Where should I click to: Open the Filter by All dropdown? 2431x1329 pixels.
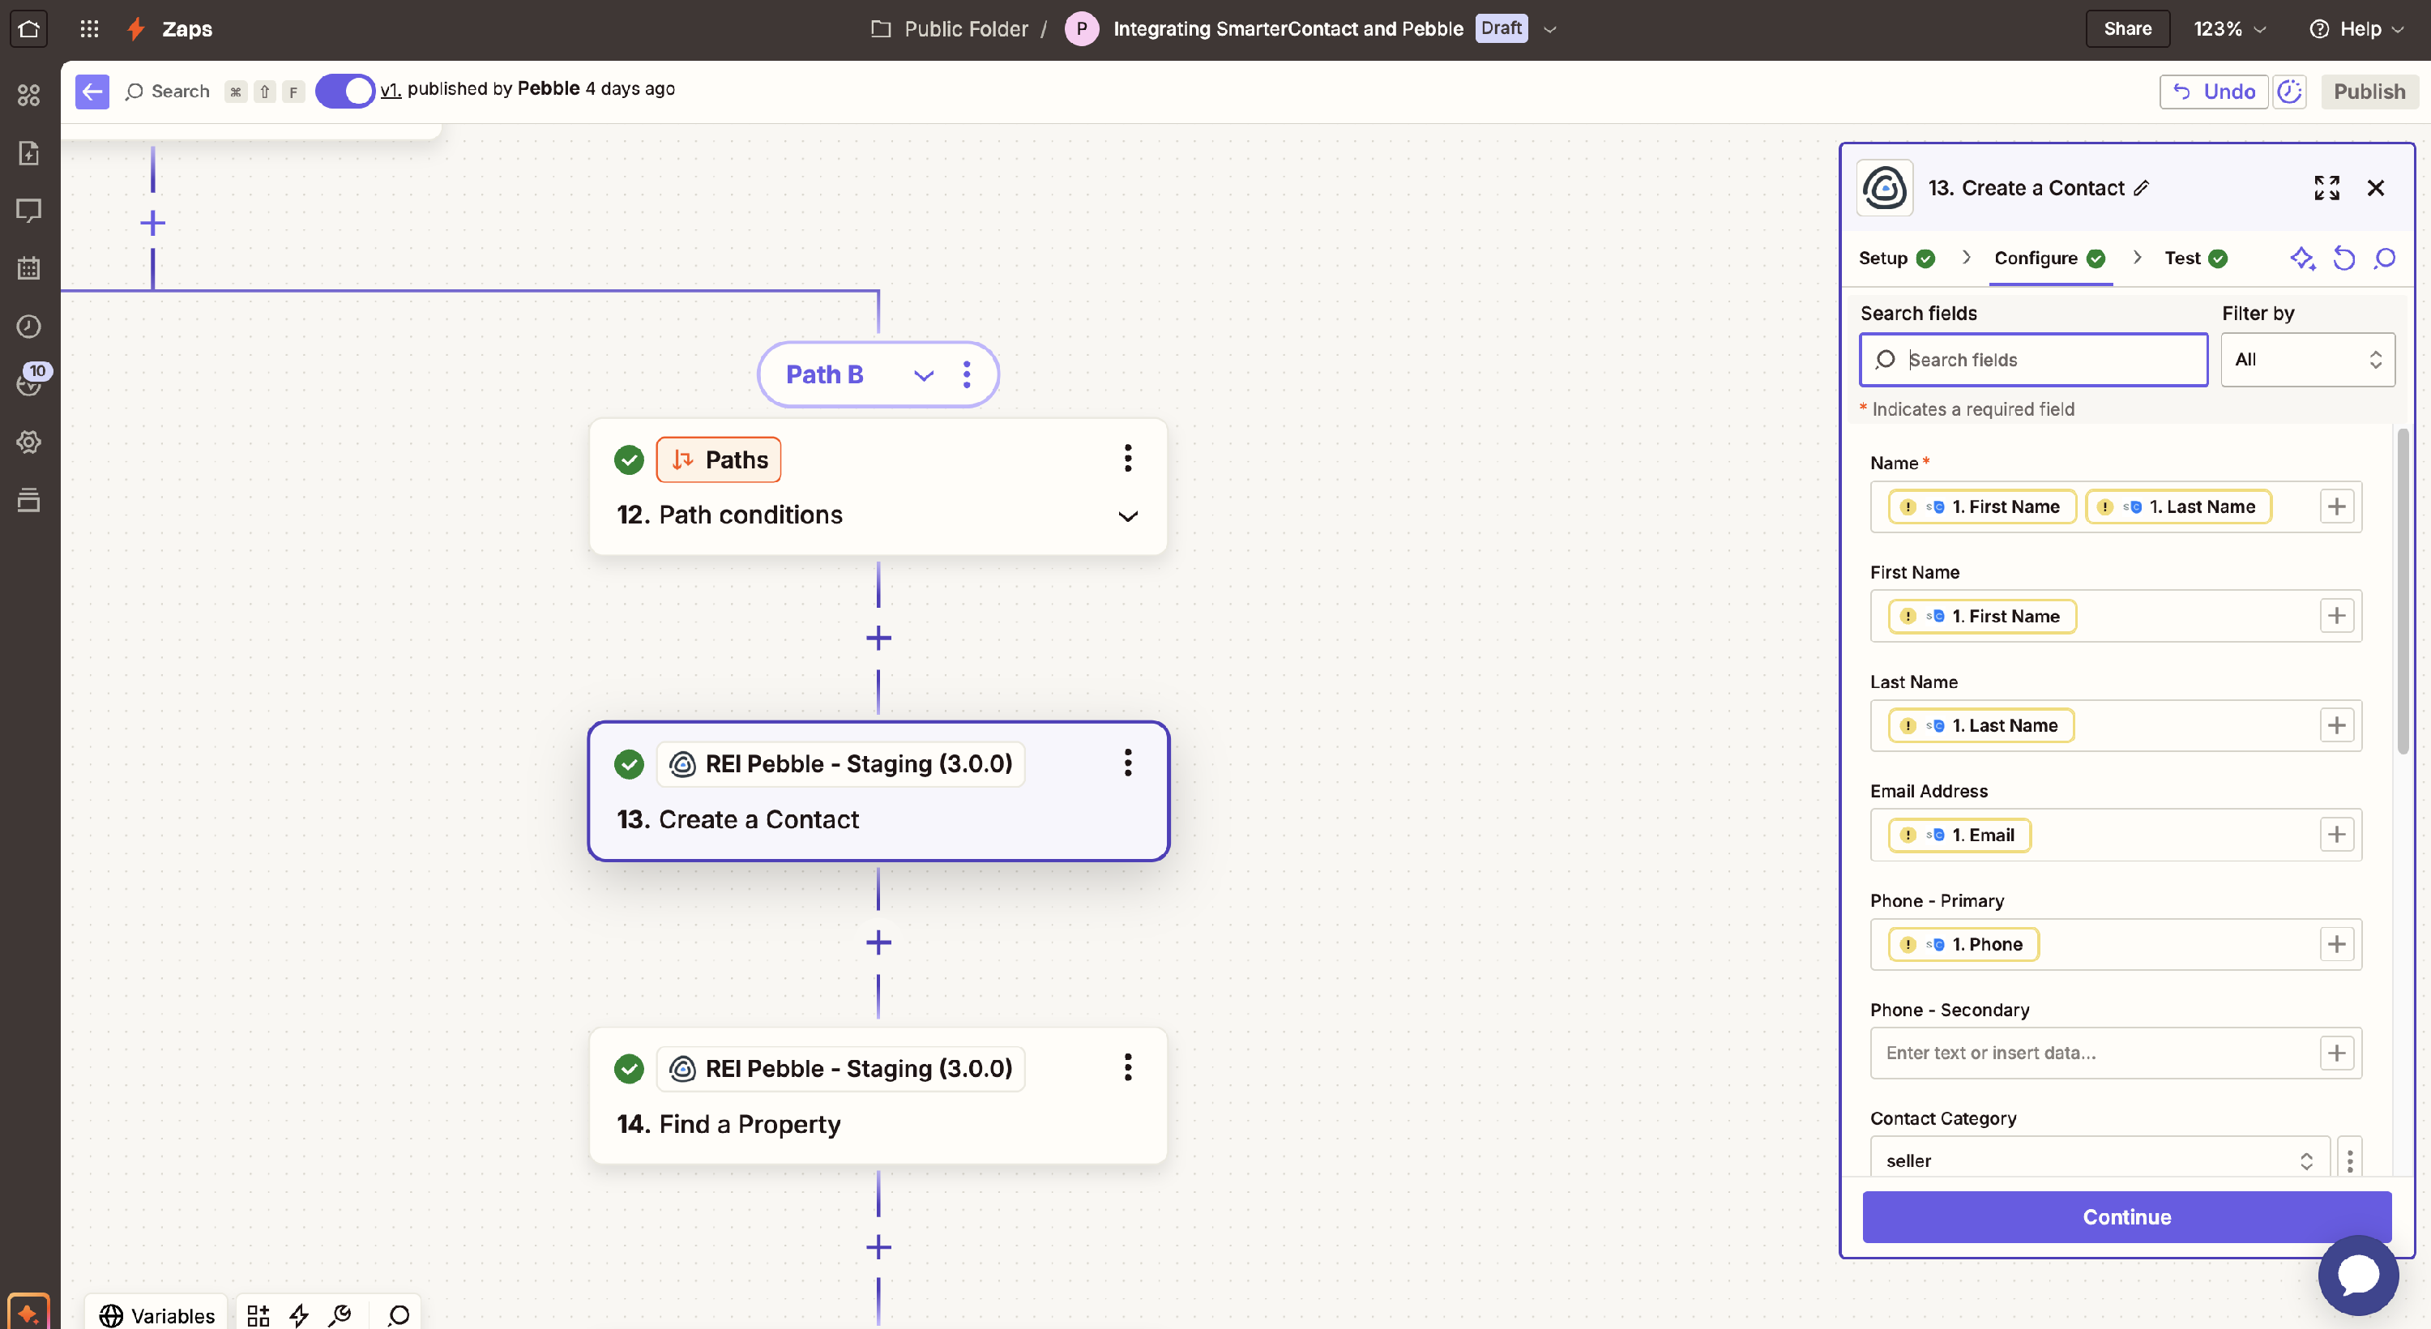[x=2306, y=360]
